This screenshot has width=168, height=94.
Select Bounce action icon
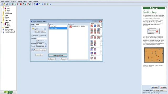[x=95, y=45]
